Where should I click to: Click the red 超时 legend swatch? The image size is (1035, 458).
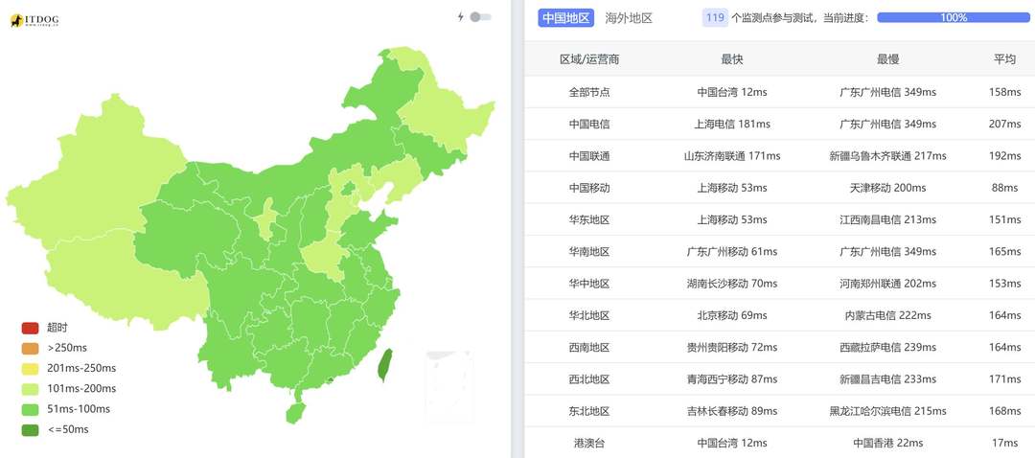pos(31,328)
